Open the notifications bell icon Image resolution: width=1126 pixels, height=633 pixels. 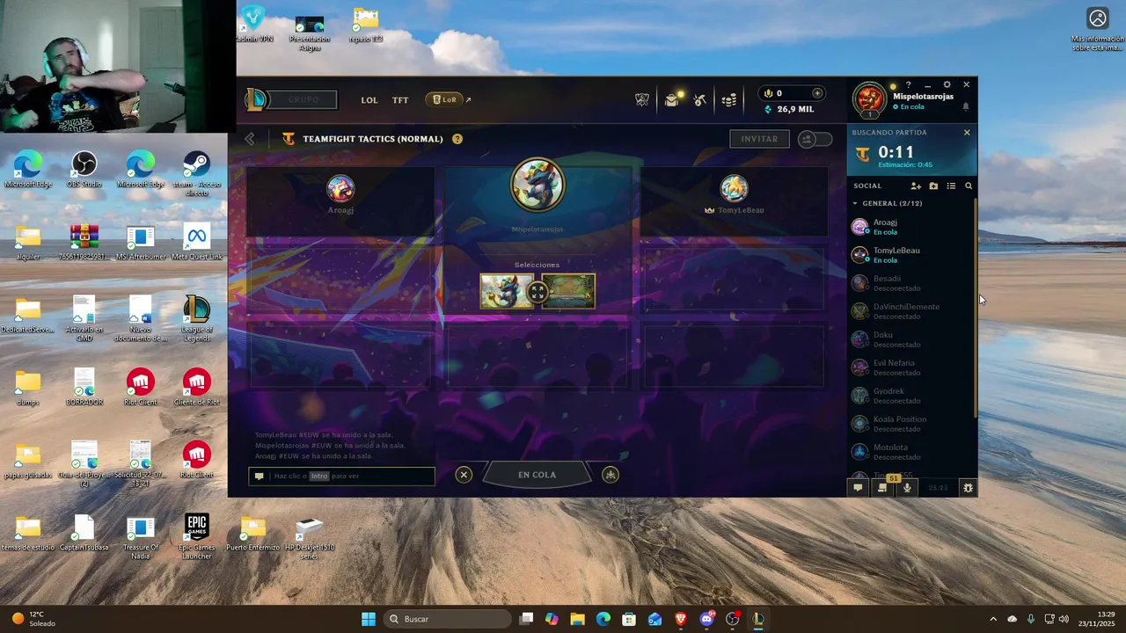tap(966, 106)
